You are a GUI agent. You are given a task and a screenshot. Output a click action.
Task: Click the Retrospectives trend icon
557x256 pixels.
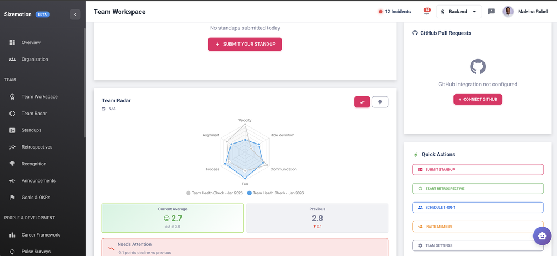tap(12, 147)
